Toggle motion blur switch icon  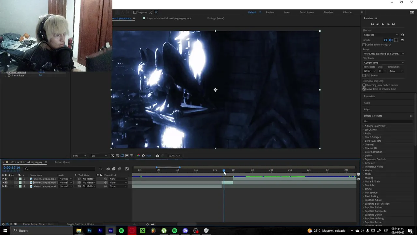(x=120, y=169)
